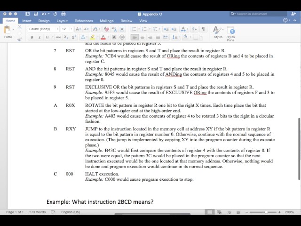Screen dimensions: 301x226
Task: Increase paragraph indent icon
Action: click(174, 29)
